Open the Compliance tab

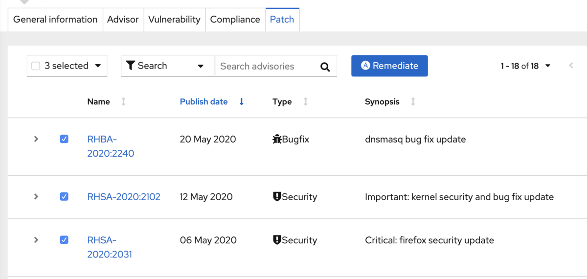[x=235, y=20]
